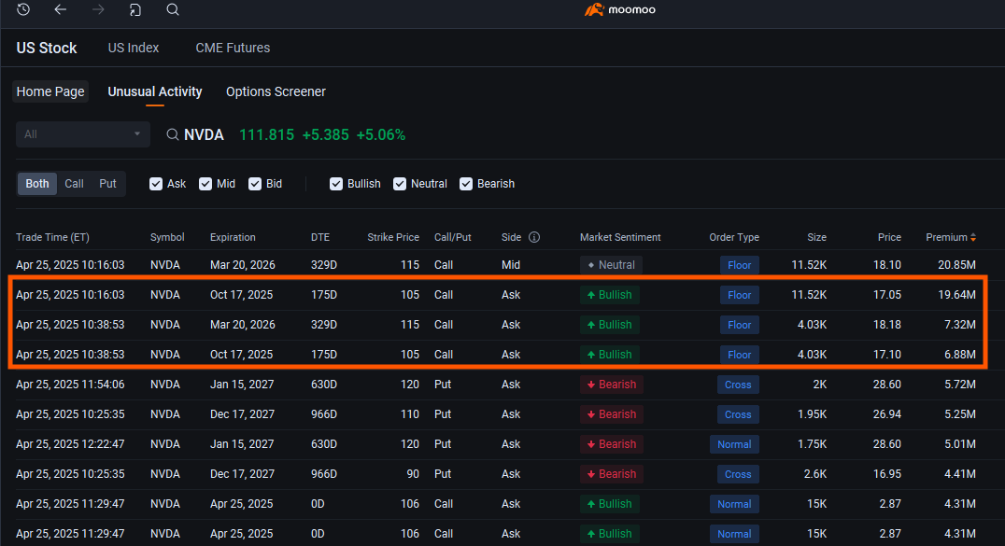Click the refresh page icon

[x=135, y=9]
